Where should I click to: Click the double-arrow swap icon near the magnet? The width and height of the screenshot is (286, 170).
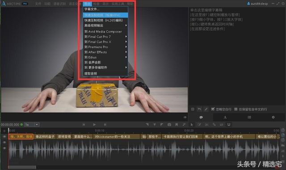click(x=221, y=124)
